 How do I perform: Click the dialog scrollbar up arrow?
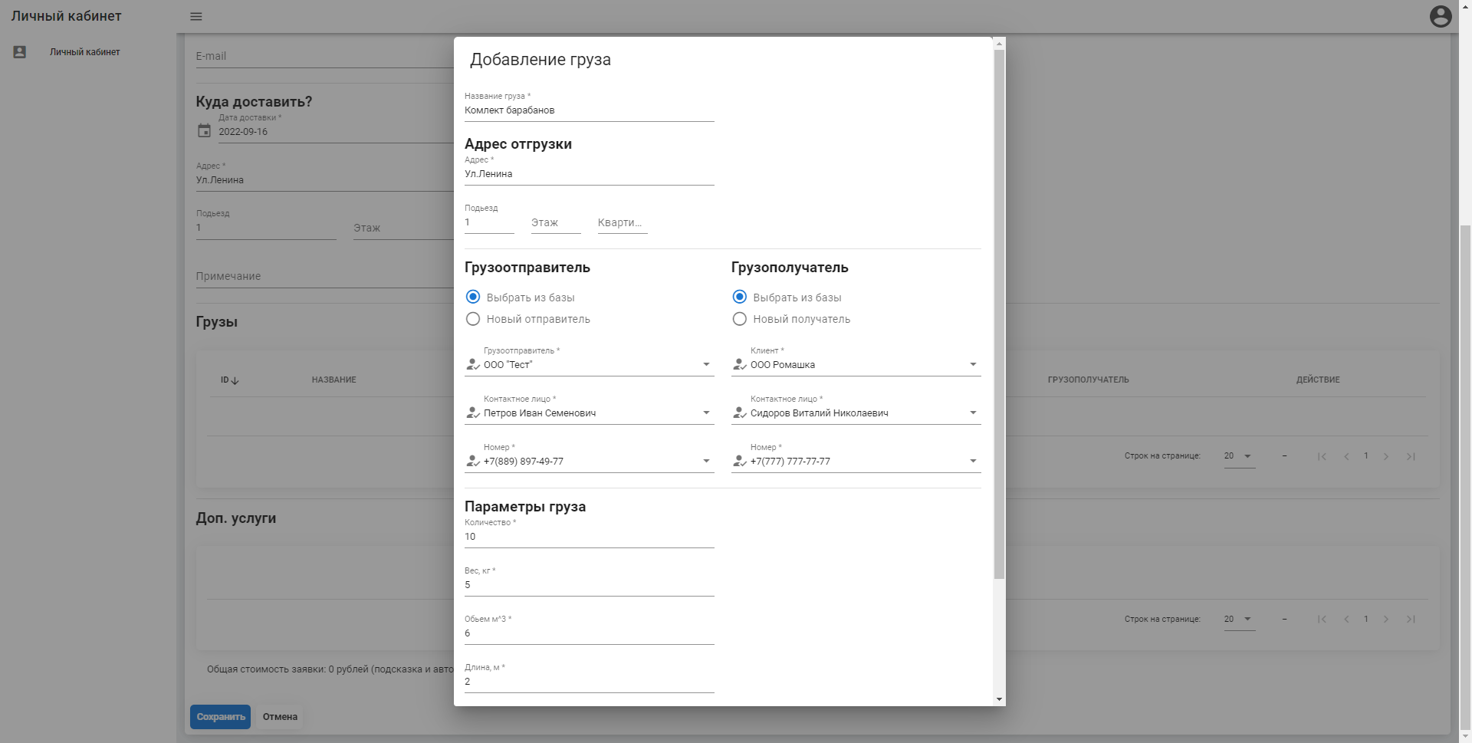pos(999,44)
